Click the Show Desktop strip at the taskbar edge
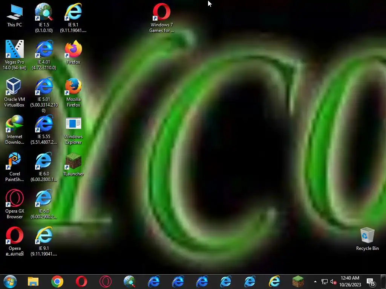Image resolution: width=386 pixels, height=289 pixels. (383, 281)
